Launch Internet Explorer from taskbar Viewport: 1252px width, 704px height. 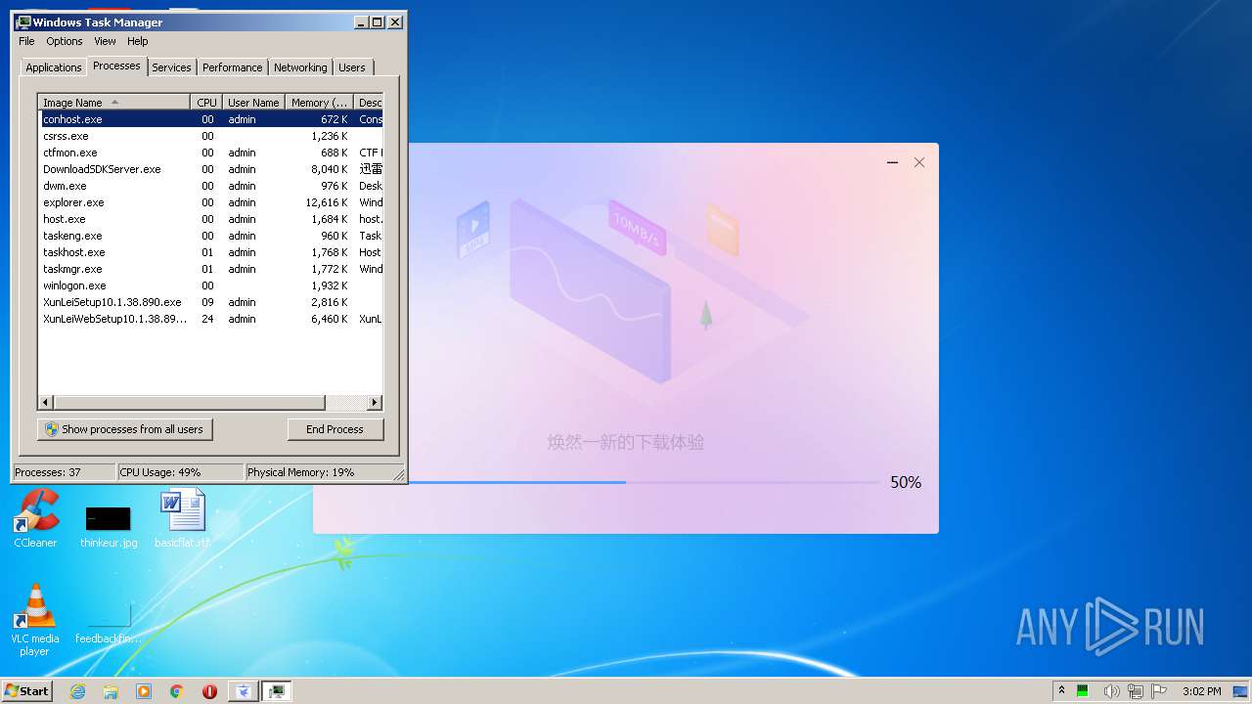[x=77, y=691]
